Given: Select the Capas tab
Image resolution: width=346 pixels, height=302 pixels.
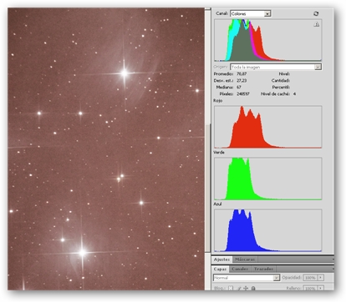Looking at the screenshot, I should [x=220, y=269].
